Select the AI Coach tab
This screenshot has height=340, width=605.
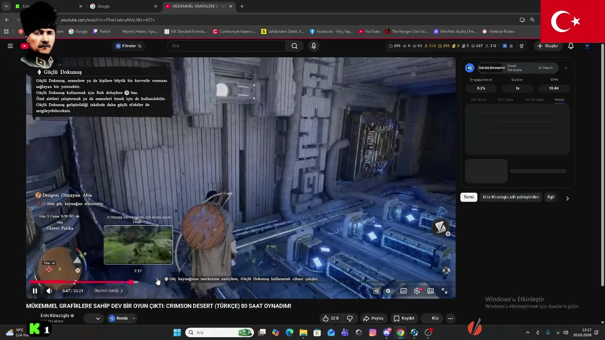(x=545, y=68)
